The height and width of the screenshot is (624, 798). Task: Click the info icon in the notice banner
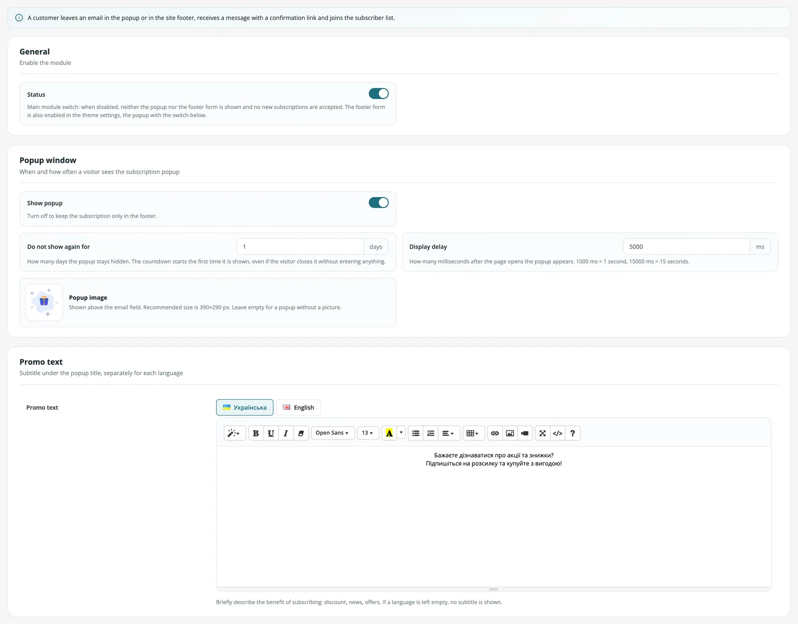tap(19, 18)
